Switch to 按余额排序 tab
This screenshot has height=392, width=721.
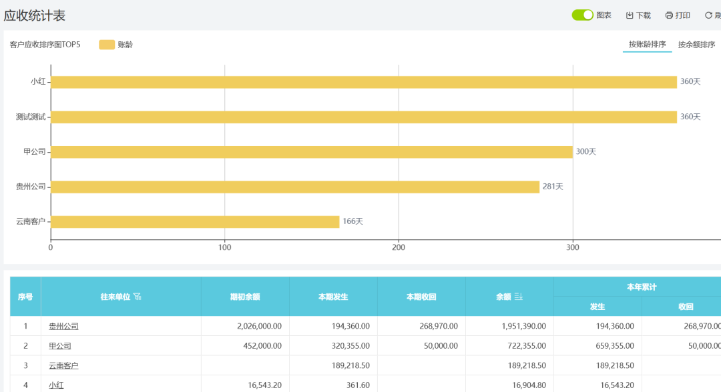[696, 45]
